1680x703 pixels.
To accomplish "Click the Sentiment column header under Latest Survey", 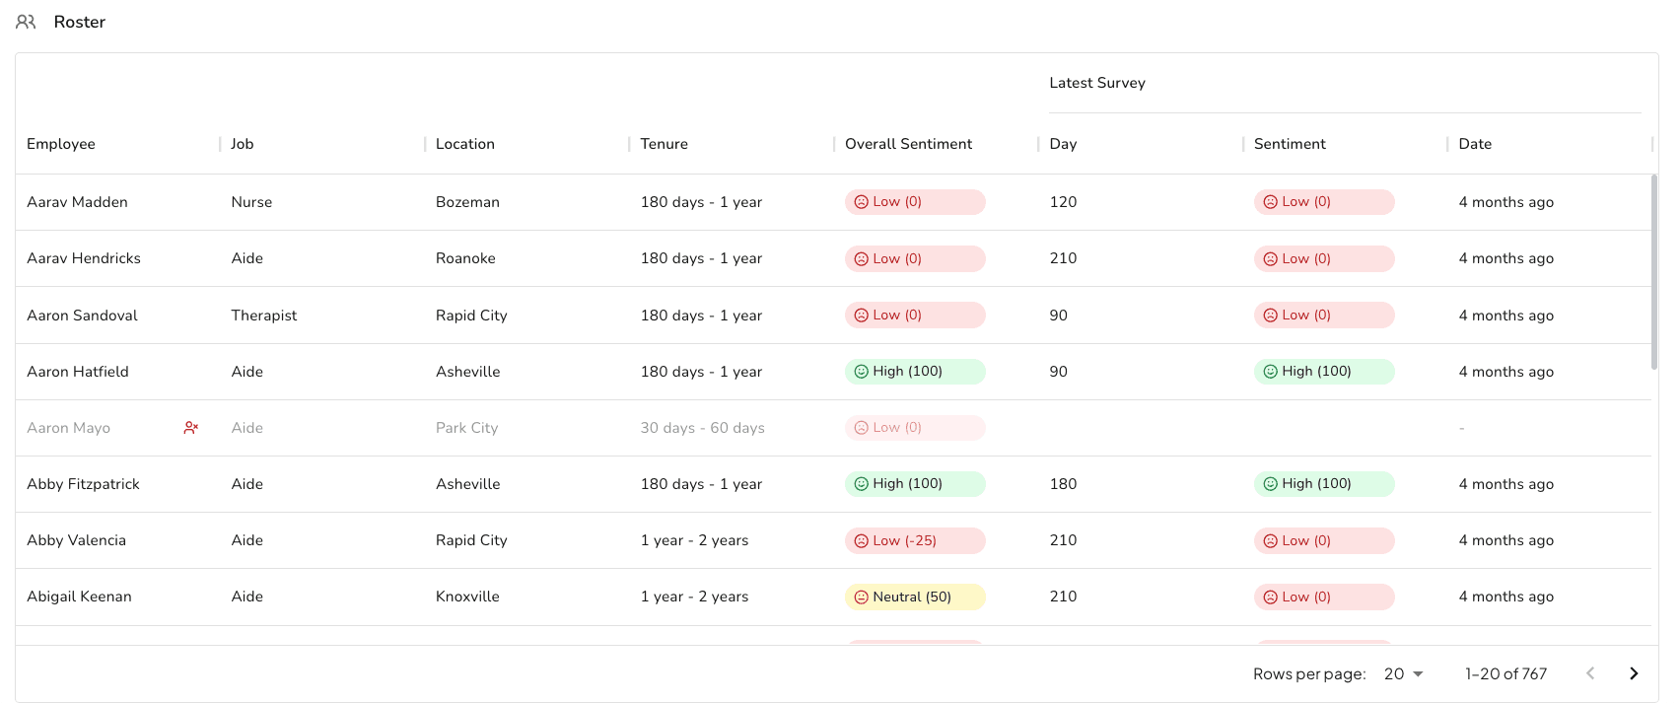I will (1290, 144).
